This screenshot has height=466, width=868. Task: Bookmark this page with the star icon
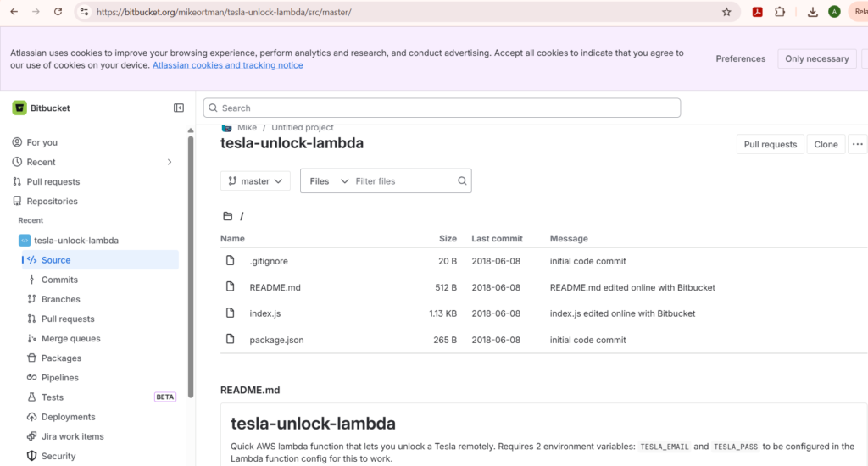tap(726, 12)
